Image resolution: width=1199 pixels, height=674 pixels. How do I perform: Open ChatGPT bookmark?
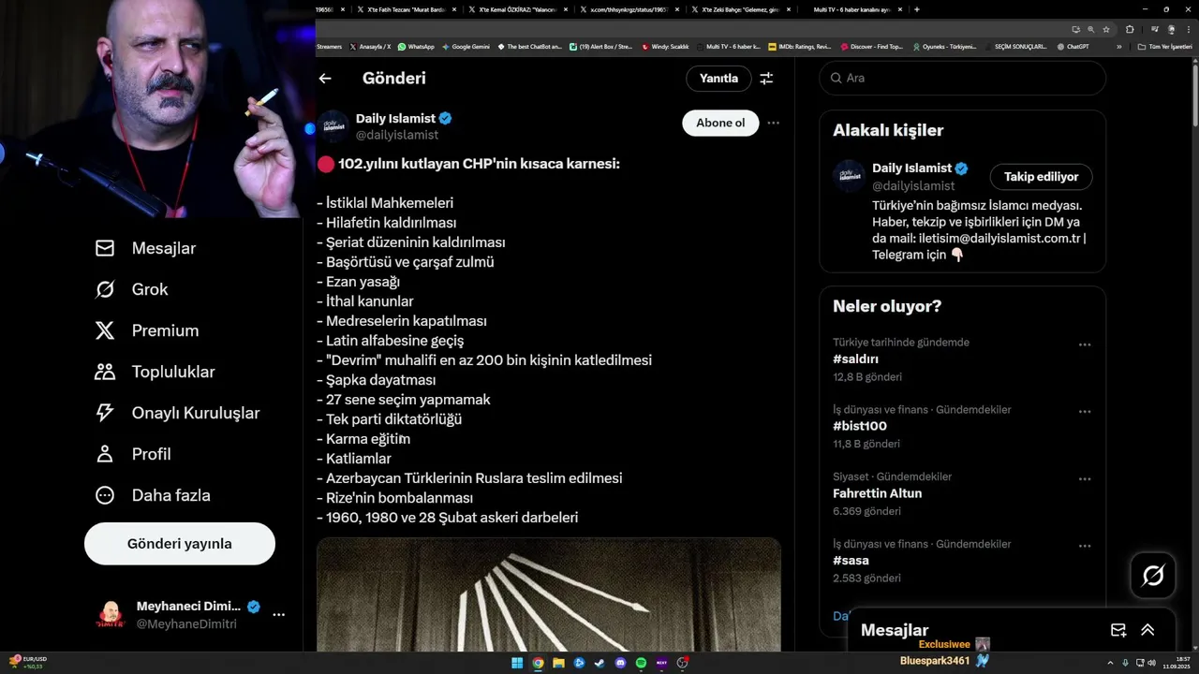tap(1073, 46)
